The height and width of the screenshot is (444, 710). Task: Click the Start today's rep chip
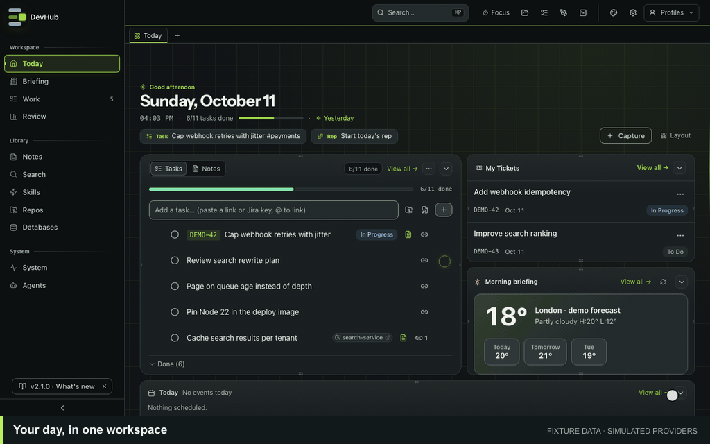(x=354, y=136)
